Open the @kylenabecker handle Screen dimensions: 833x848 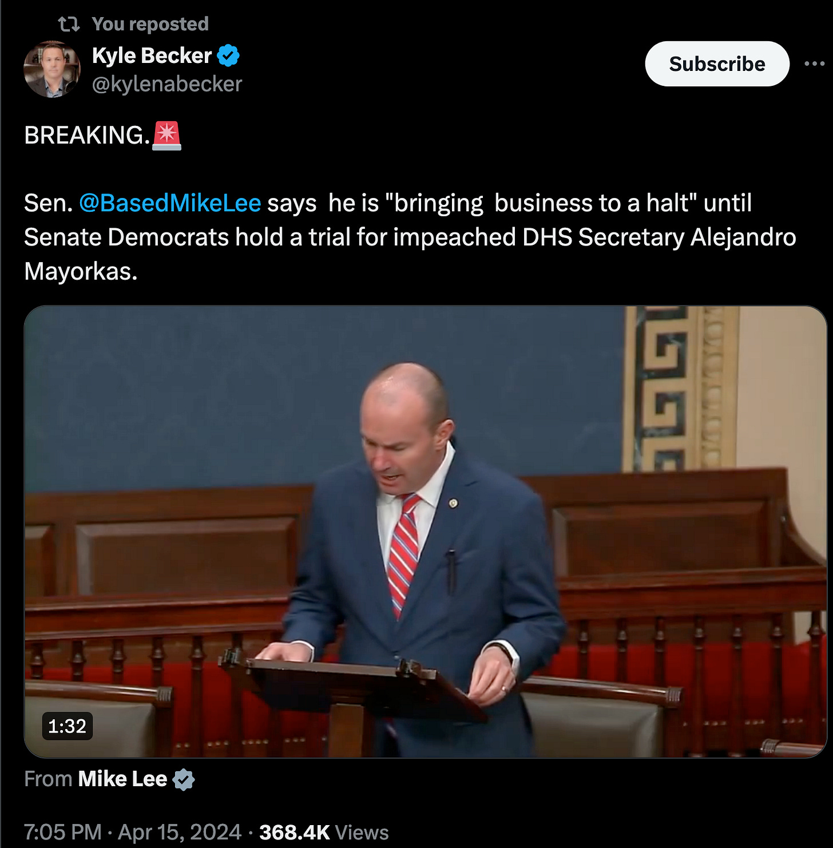coord(167,84)
